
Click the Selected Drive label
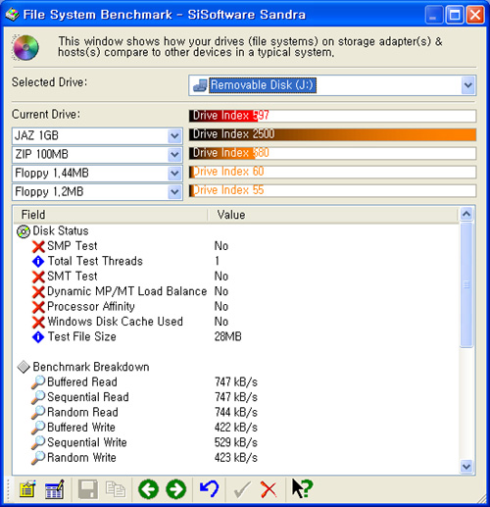pyautogui.click(x=49, y=82)
